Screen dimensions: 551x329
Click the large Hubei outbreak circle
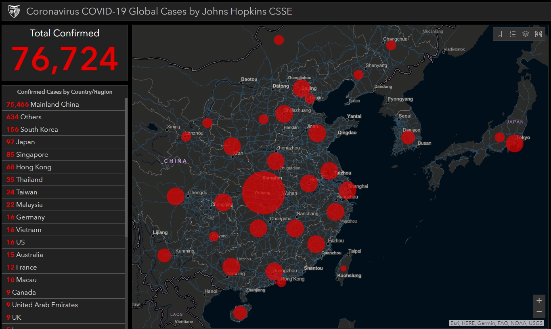264,193
